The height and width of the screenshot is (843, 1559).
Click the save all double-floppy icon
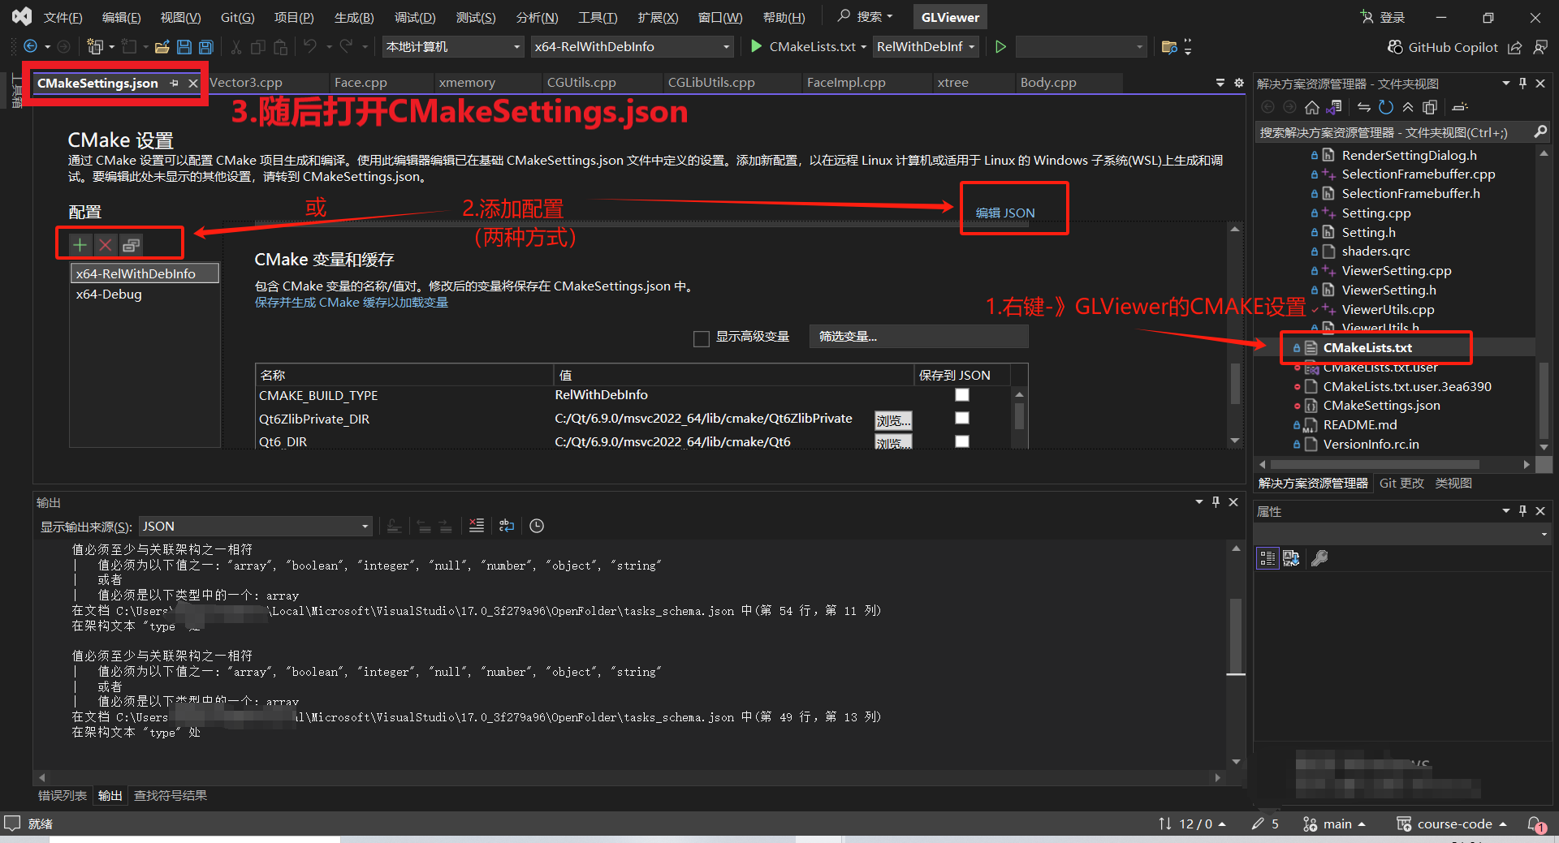(206, 47)
